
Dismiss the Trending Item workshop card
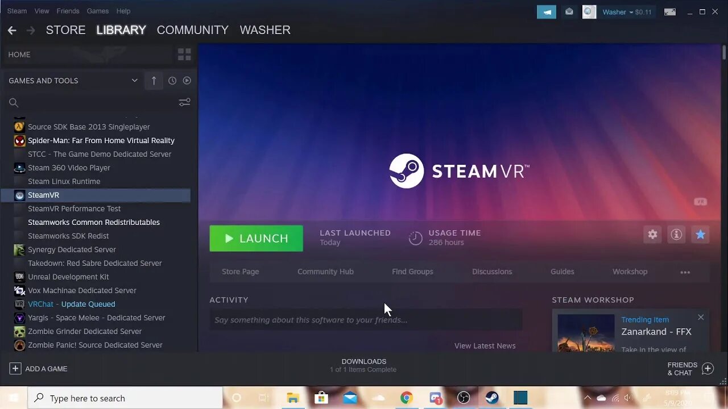coord(701,317)
